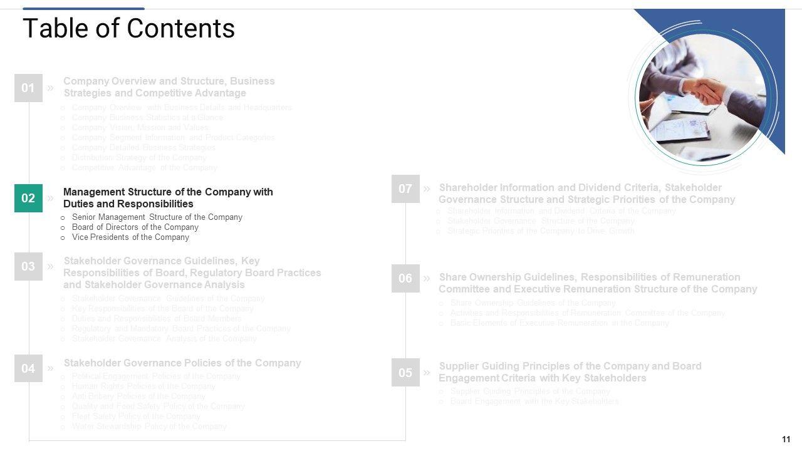Click the 04 section number box
802x451 pixels.
[x=28, y=368]
